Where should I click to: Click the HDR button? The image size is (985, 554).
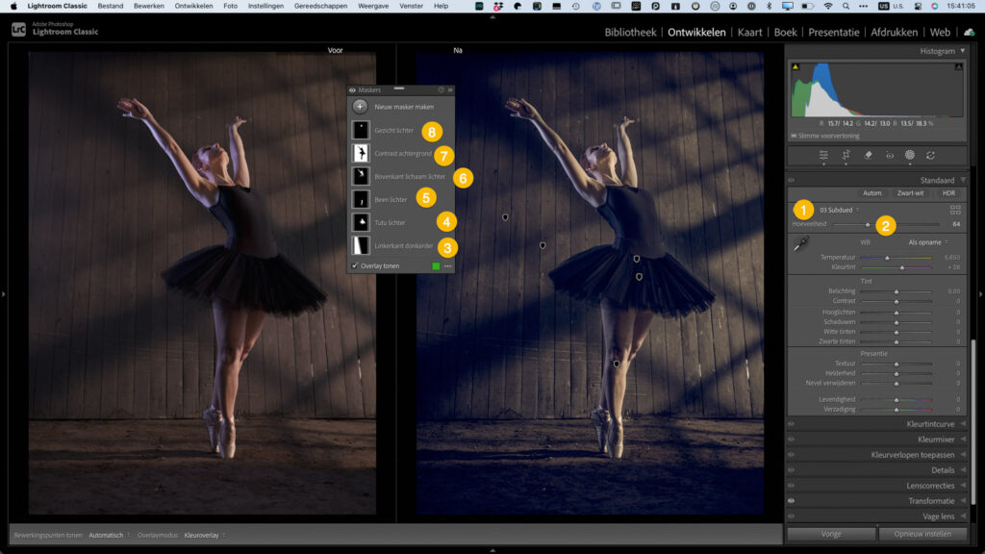coord(948,193)
